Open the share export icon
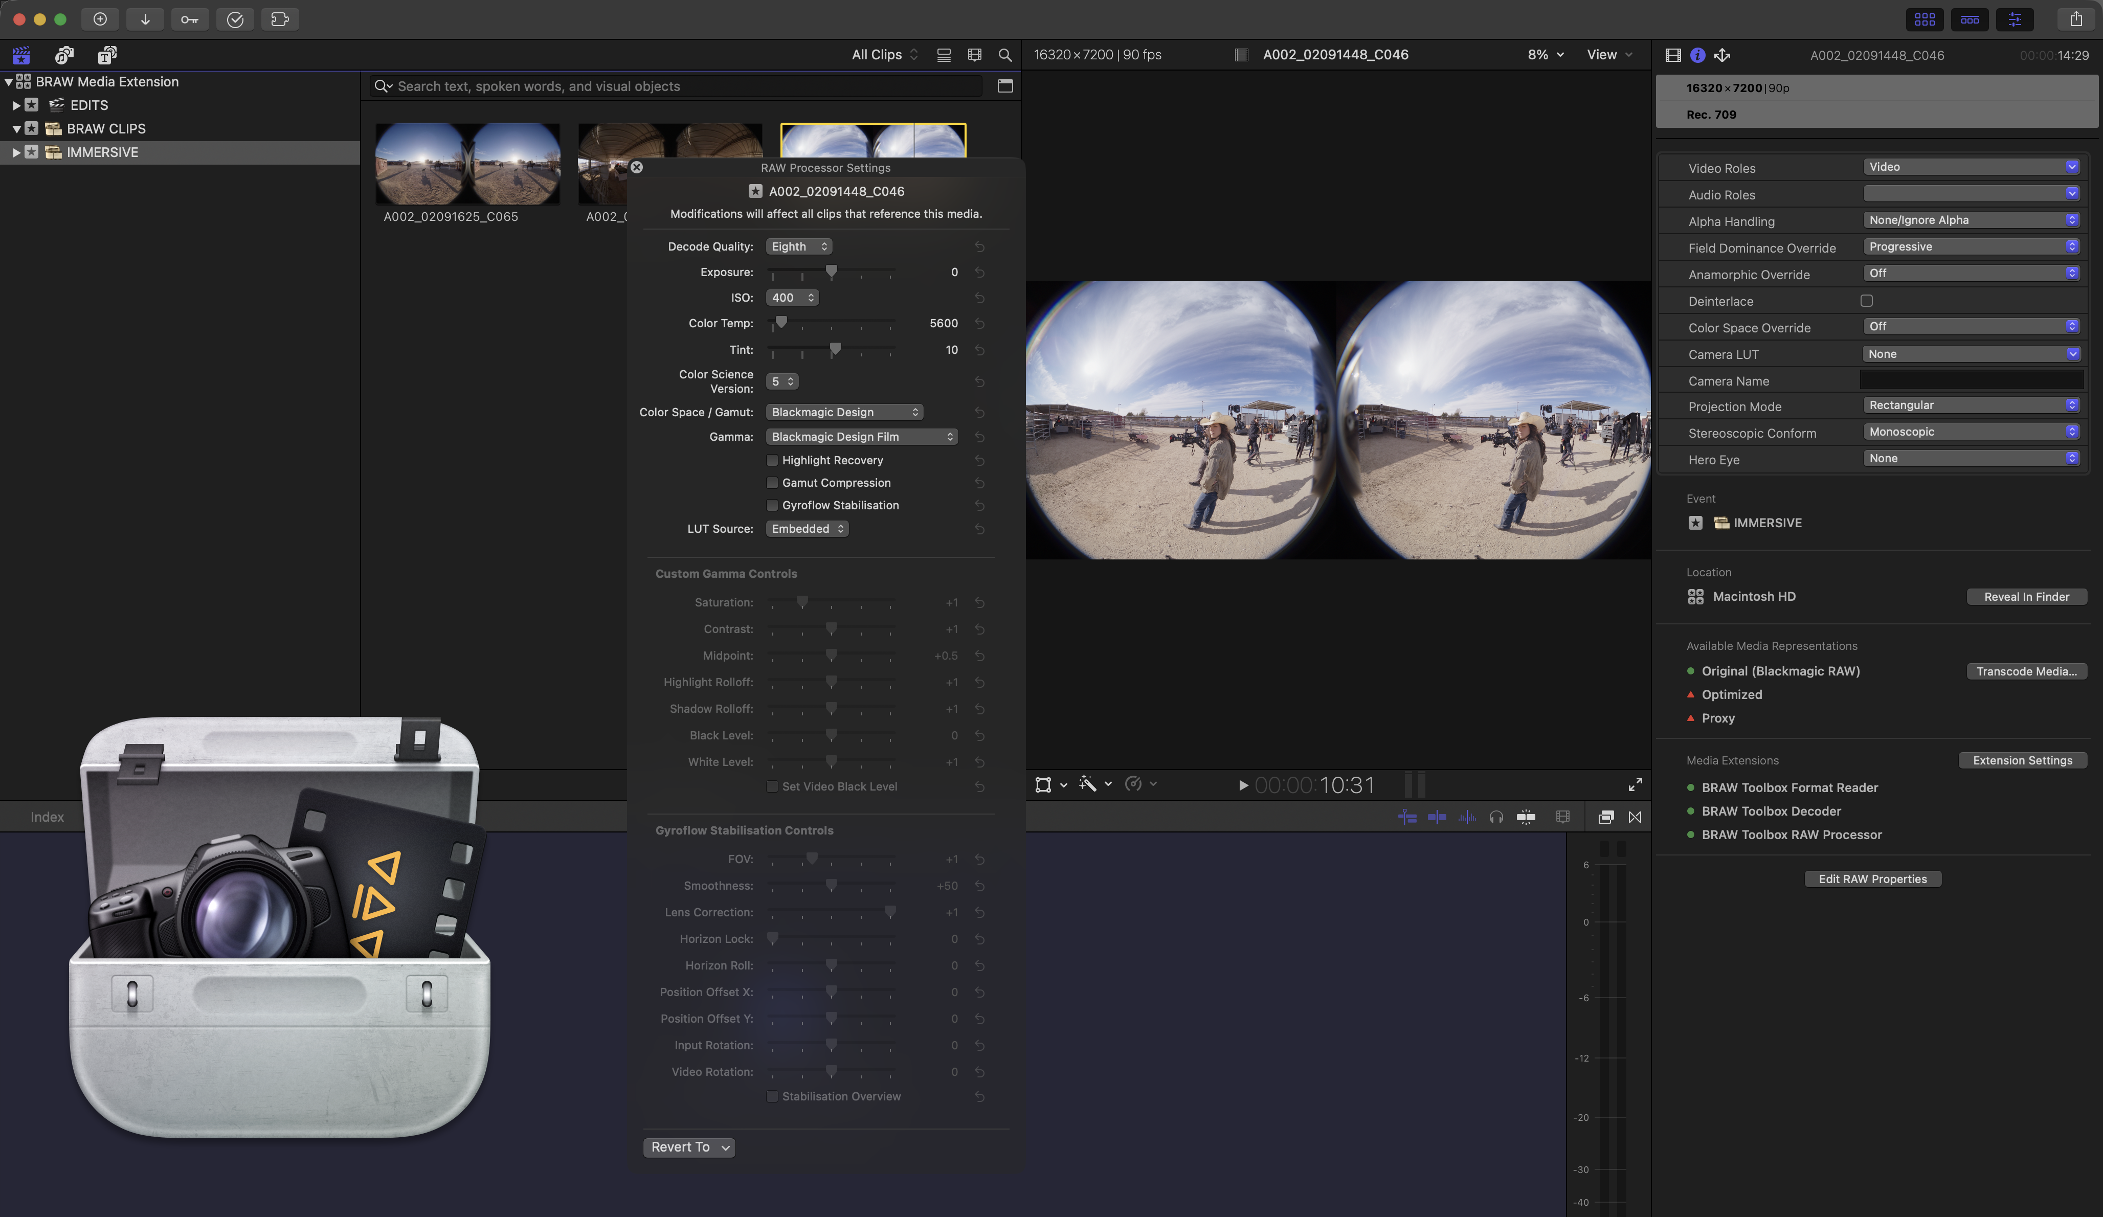 [2075, 19]
